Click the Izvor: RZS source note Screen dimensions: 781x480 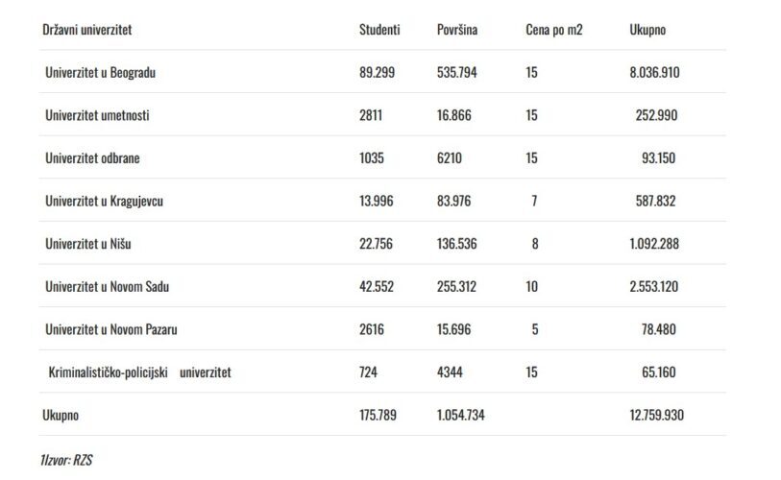point(66,460)
